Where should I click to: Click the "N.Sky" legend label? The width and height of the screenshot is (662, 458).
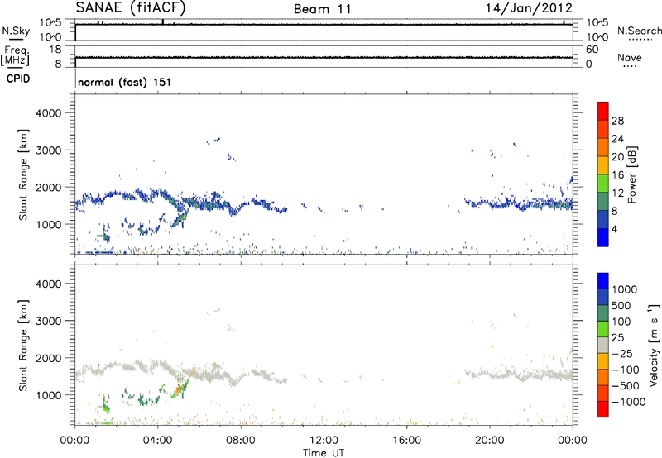pyautogui.click(x=16, y=31)
